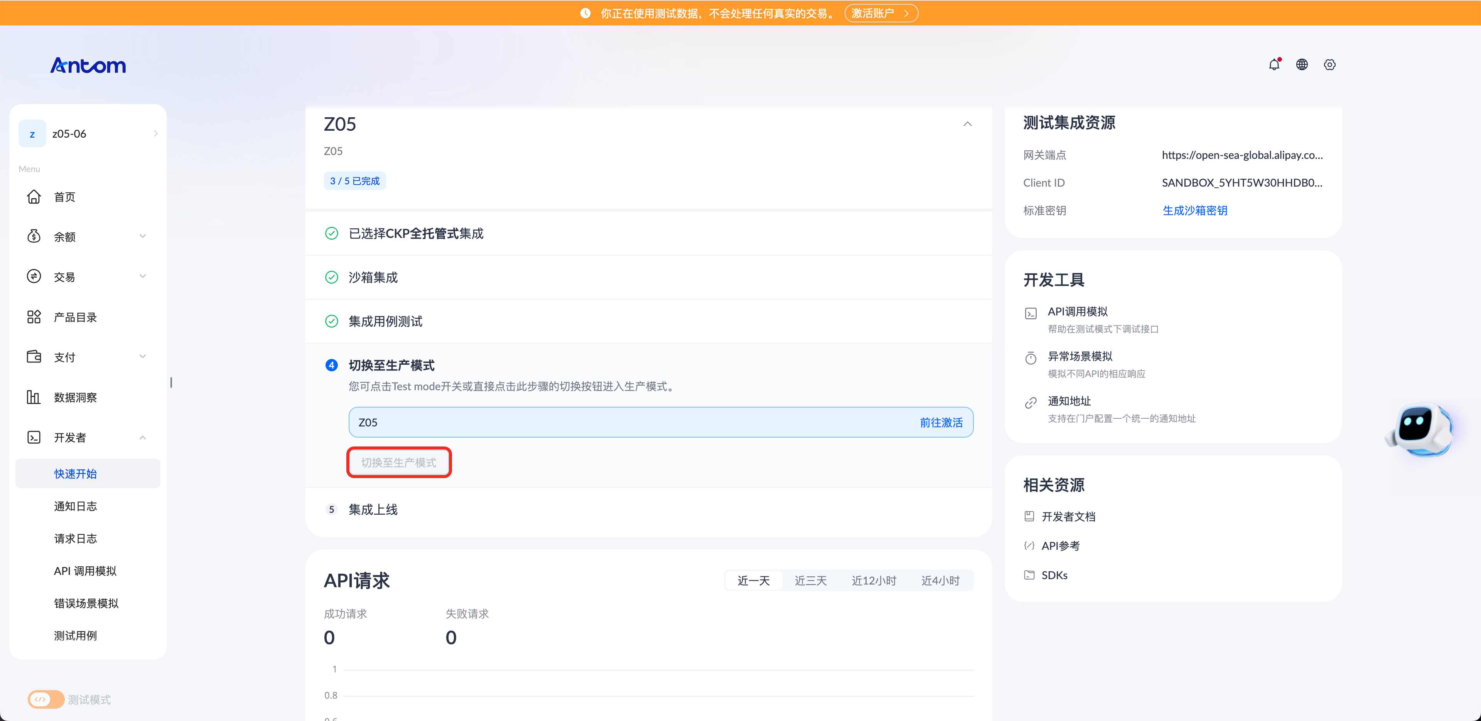1481x721 pixels.
Task: Click the check beside 已选择CKP全托管式集成
Action: [332, 233]
